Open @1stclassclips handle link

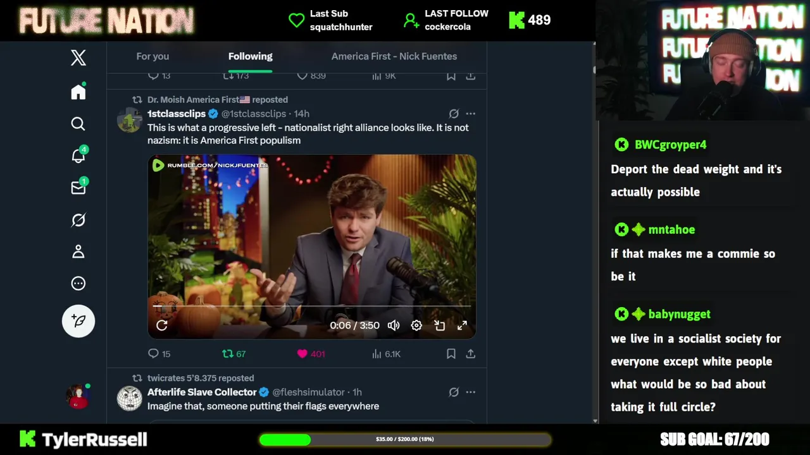[x=254, y=114]
